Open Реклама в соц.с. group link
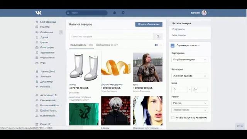The image size is (247, 139). (49, 100)
